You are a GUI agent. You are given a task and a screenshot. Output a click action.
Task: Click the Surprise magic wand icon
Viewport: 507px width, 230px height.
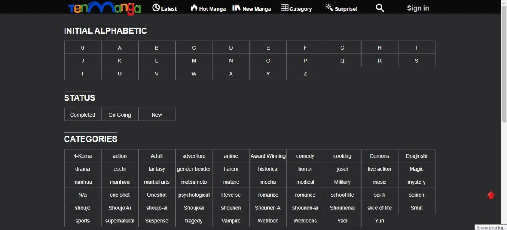click(x=329, y=8)
